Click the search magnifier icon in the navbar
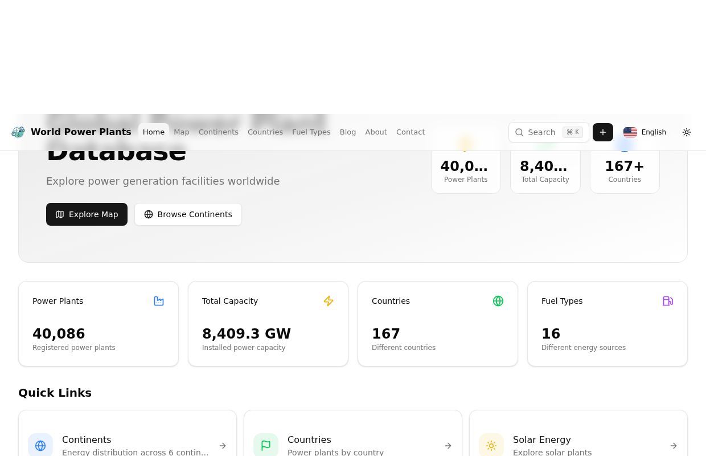This screenshot has width=706, height=456. click(x=519, y=132)
